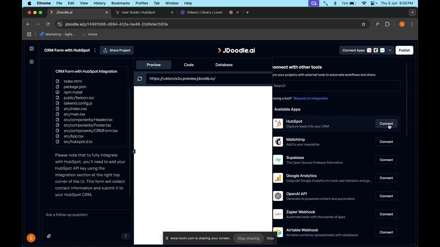The width and height of the screenshot is (440, 247).
Task: Click the Mailchimp app logo
Action: pos(278,142)
